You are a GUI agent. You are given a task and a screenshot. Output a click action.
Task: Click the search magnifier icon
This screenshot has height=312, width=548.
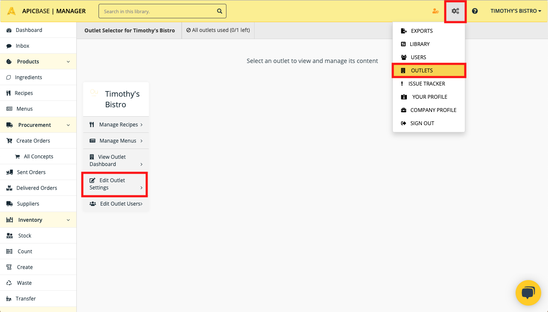click(x=220, y=11)
